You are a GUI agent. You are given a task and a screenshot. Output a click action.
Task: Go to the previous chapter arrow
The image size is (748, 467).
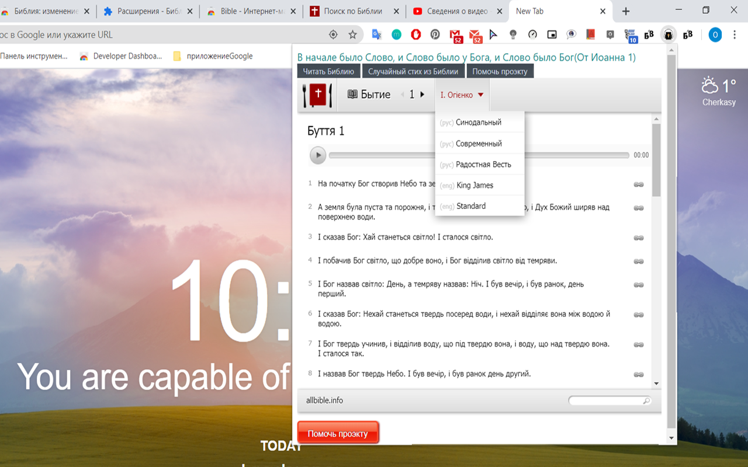click(x=402, y=95)
